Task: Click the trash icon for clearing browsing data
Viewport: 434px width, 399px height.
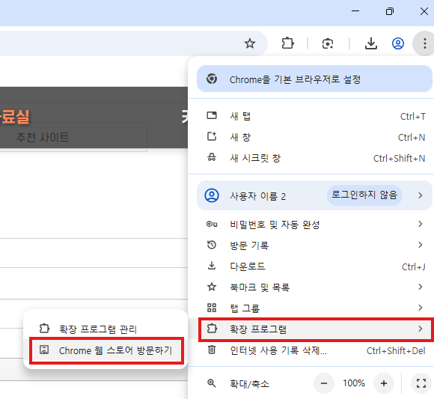Action: tap(212, 350)
